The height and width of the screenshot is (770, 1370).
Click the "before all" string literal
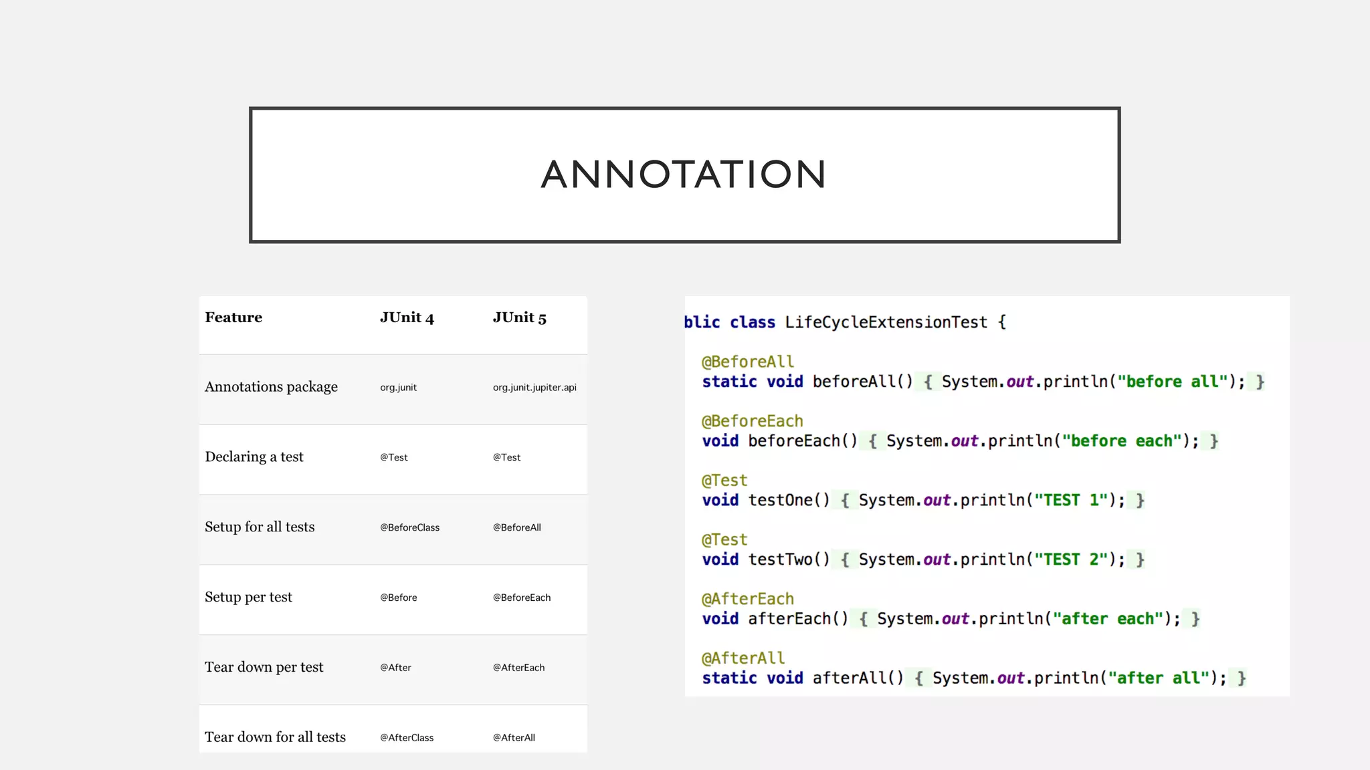click(x=1172, y=382)
